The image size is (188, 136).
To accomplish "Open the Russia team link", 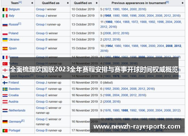I will (14, 24).
